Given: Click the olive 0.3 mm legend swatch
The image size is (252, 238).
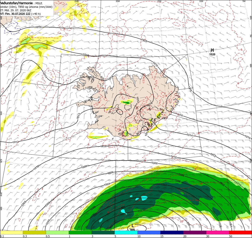Looking at the screenshot, I should 34,232.
